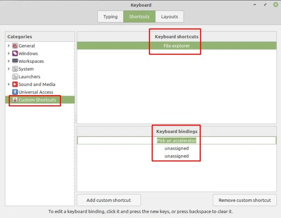Select Custom Shortcuts category label
281x218 pixels.
[x=37, y=100]
